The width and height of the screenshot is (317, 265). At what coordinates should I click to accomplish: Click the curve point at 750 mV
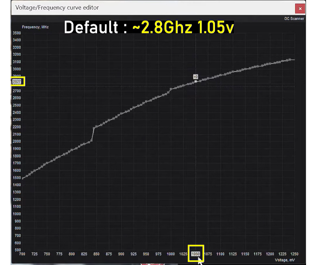tap(47, 163)
